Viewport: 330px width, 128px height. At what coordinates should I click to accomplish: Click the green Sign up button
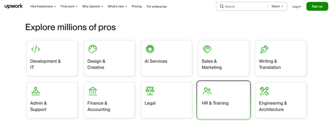(x=317, y=6)
